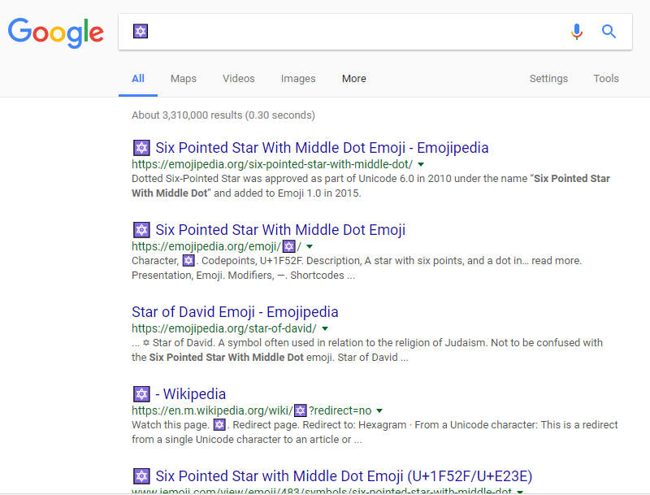Open the dropdown arrow beside the Wikipedia URL
This screenshot has height=495, width=650.
[x=379, y=410]
